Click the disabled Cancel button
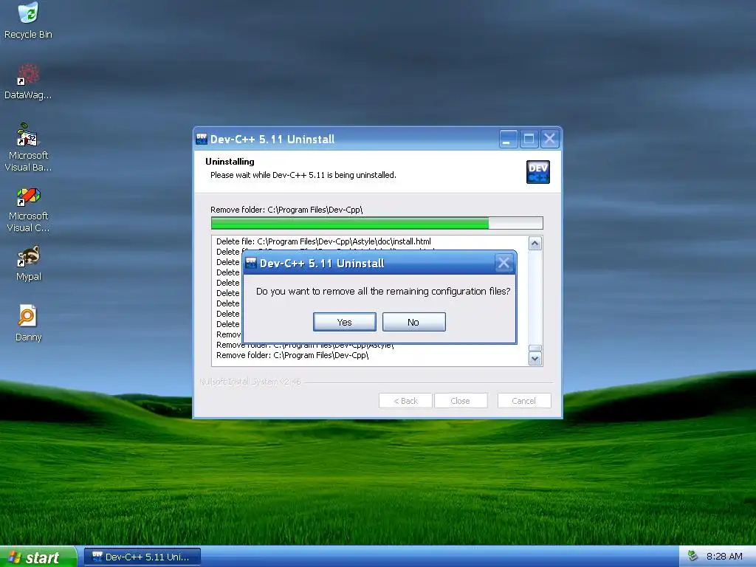Screen dimensions: 756x567 pos(524,401)
